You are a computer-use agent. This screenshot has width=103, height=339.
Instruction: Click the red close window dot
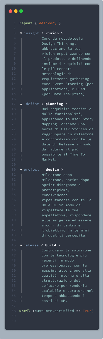pyautogui.click(x=10, y=11)
